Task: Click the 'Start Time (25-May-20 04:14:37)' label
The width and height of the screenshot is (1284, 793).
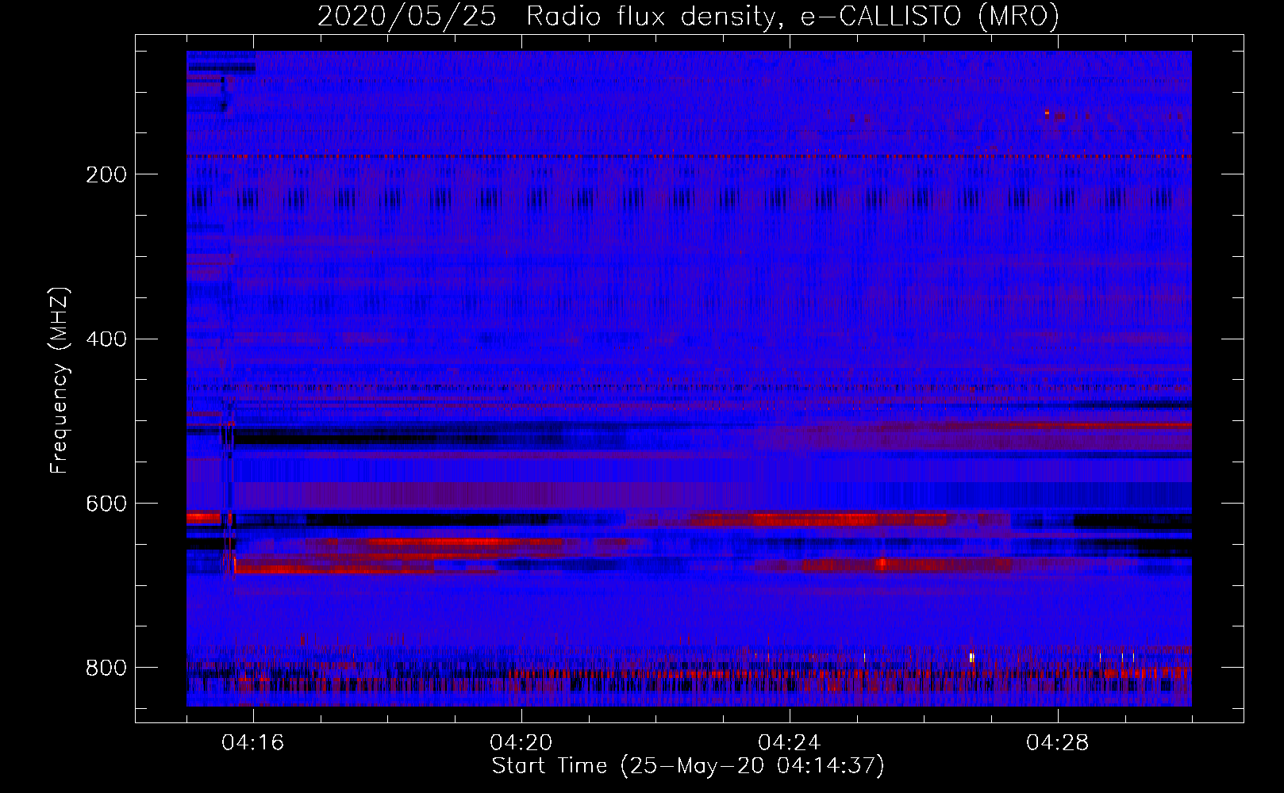Action: click(x=688, y=766)
